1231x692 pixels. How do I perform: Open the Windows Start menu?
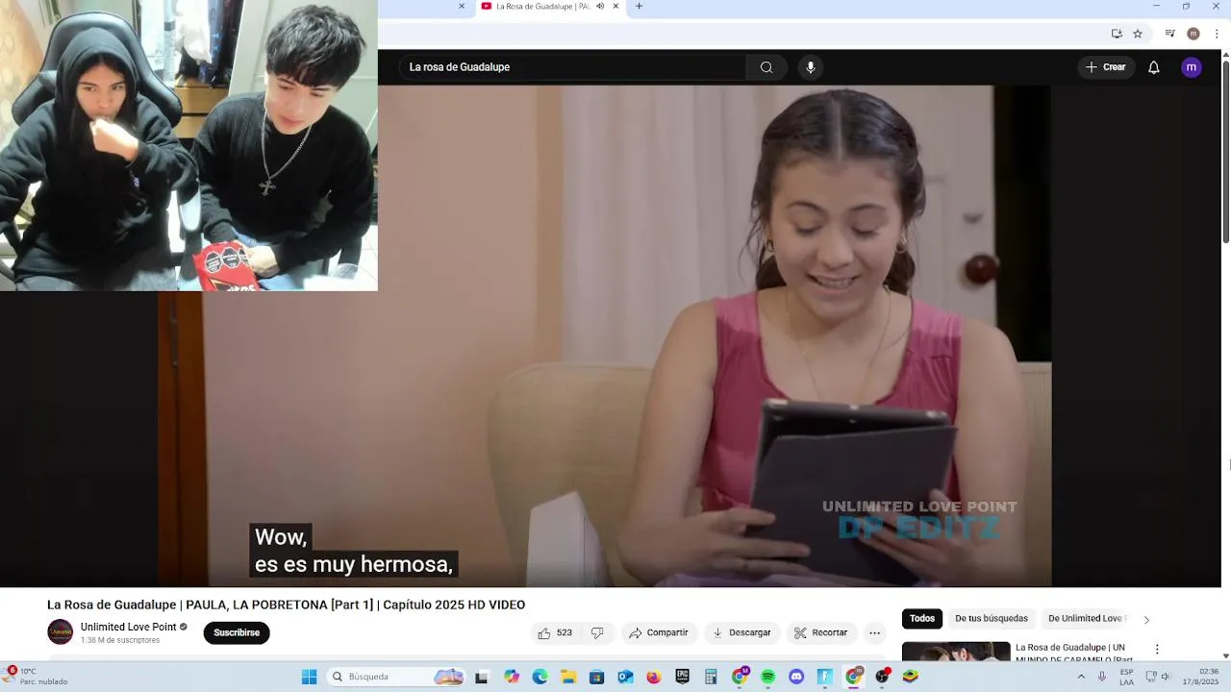point(309,677)
